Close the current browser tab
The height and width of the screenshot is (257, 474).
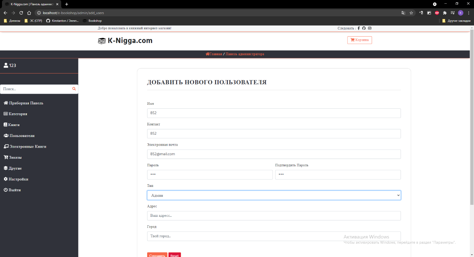pyautogui.click(x=58, y=4)
